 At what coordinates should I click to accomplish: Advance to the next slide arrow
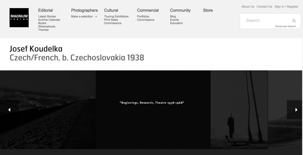tap(296, 110)
